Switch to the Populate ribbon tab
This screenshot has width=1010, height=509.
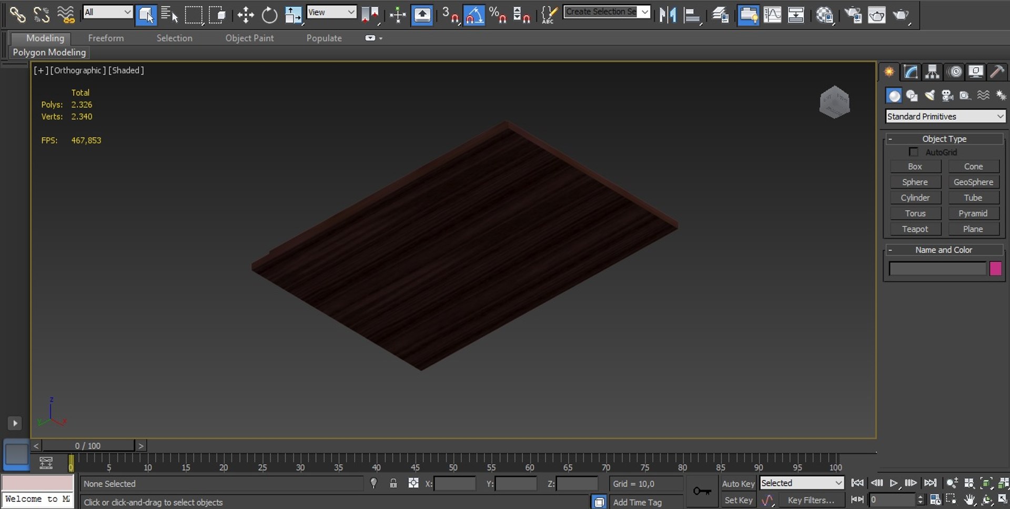coord(324,38)
